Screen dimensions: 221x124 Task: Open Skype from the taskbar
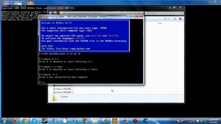[35, 121]
